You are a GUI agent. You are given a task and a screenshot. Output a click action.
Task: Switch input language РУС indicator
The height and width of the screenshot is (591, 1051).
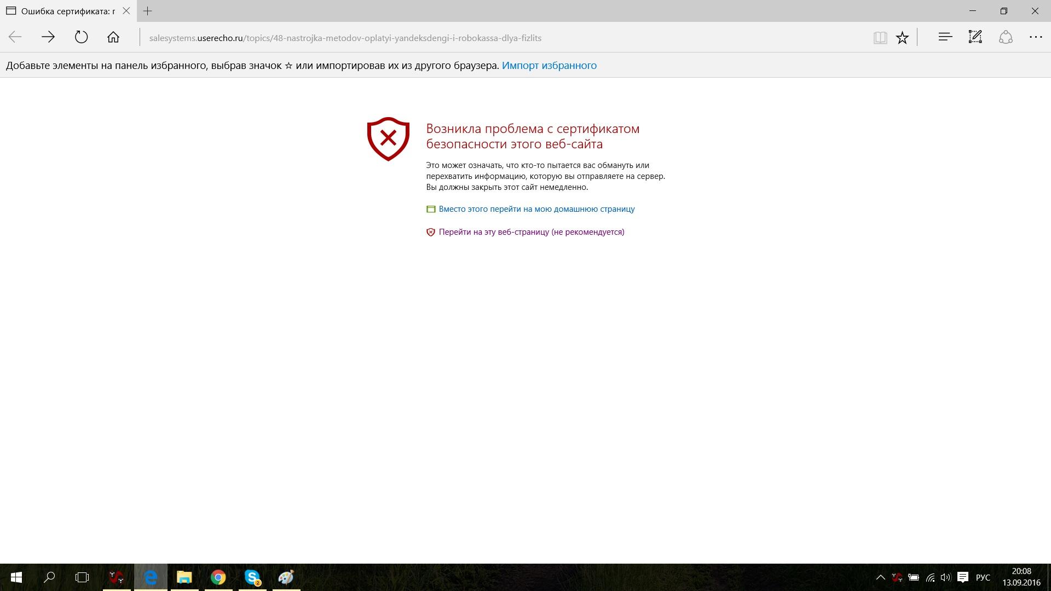(983, 577)
